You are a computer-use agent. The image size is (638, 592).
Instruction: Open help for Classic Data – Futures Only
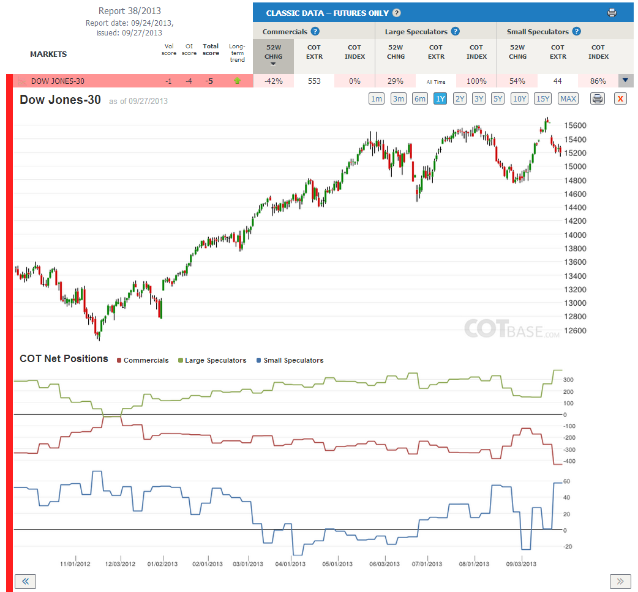[x=397, y=13]
